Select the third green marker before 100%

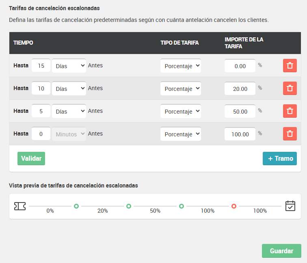click(182, 206)
